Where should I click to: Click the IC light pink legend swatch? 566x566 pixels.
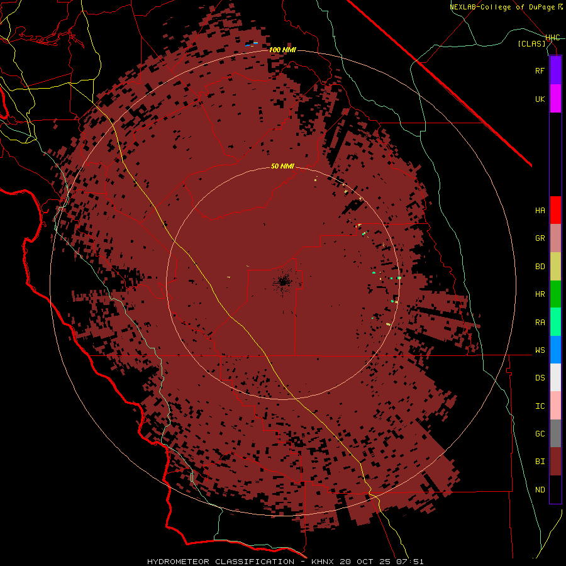555,406
